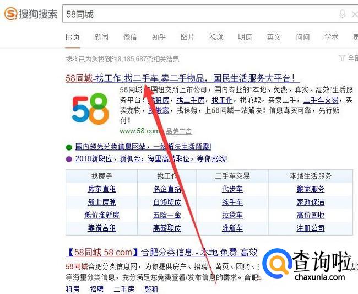Click the 高价回收 link
The image size is (358, 294).
[311, 215]
